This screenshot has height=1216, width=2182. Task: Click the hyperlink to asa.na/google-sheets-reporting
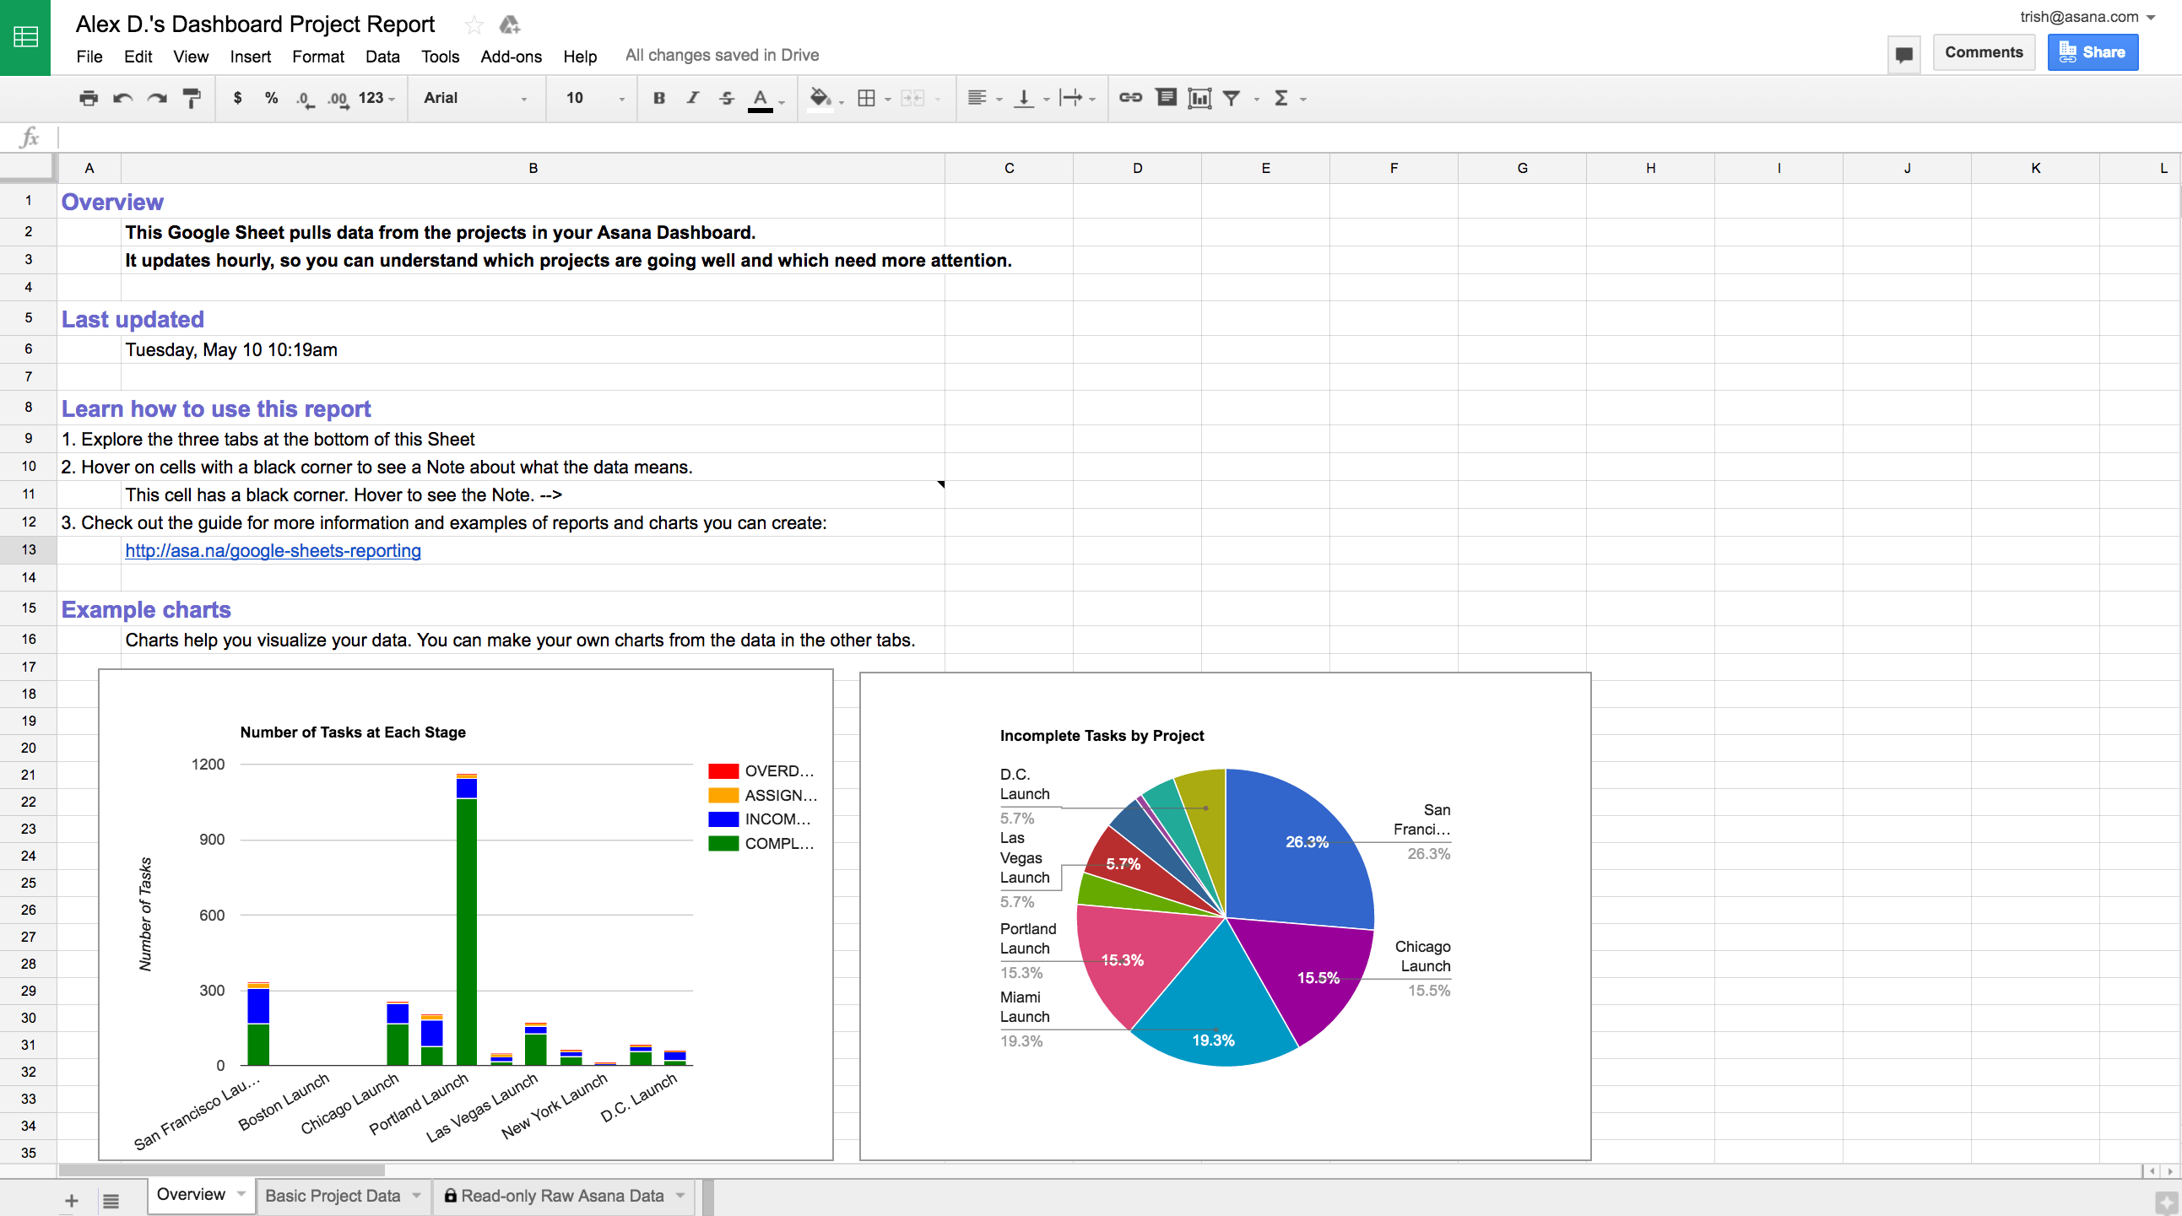273,549
